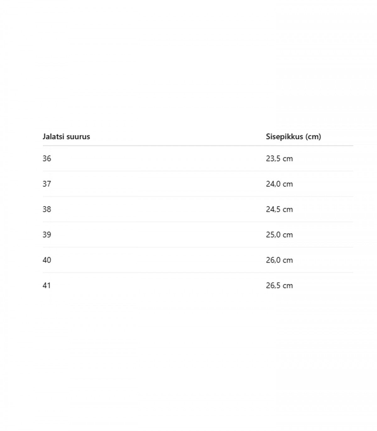The height and width of the screenshot is (431, 377).
Task: Click the separator line below size 36 row
Action: tap(198, 171)
